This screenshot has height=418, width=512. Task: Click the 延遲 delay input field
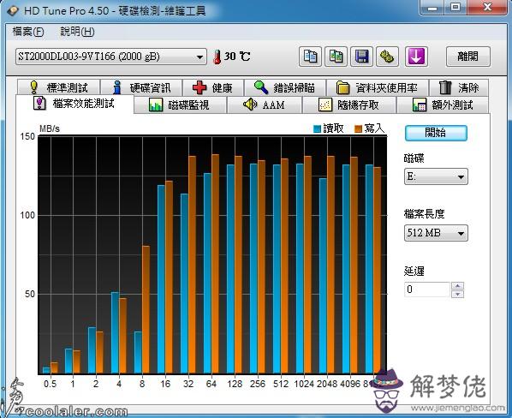point(427,290)
